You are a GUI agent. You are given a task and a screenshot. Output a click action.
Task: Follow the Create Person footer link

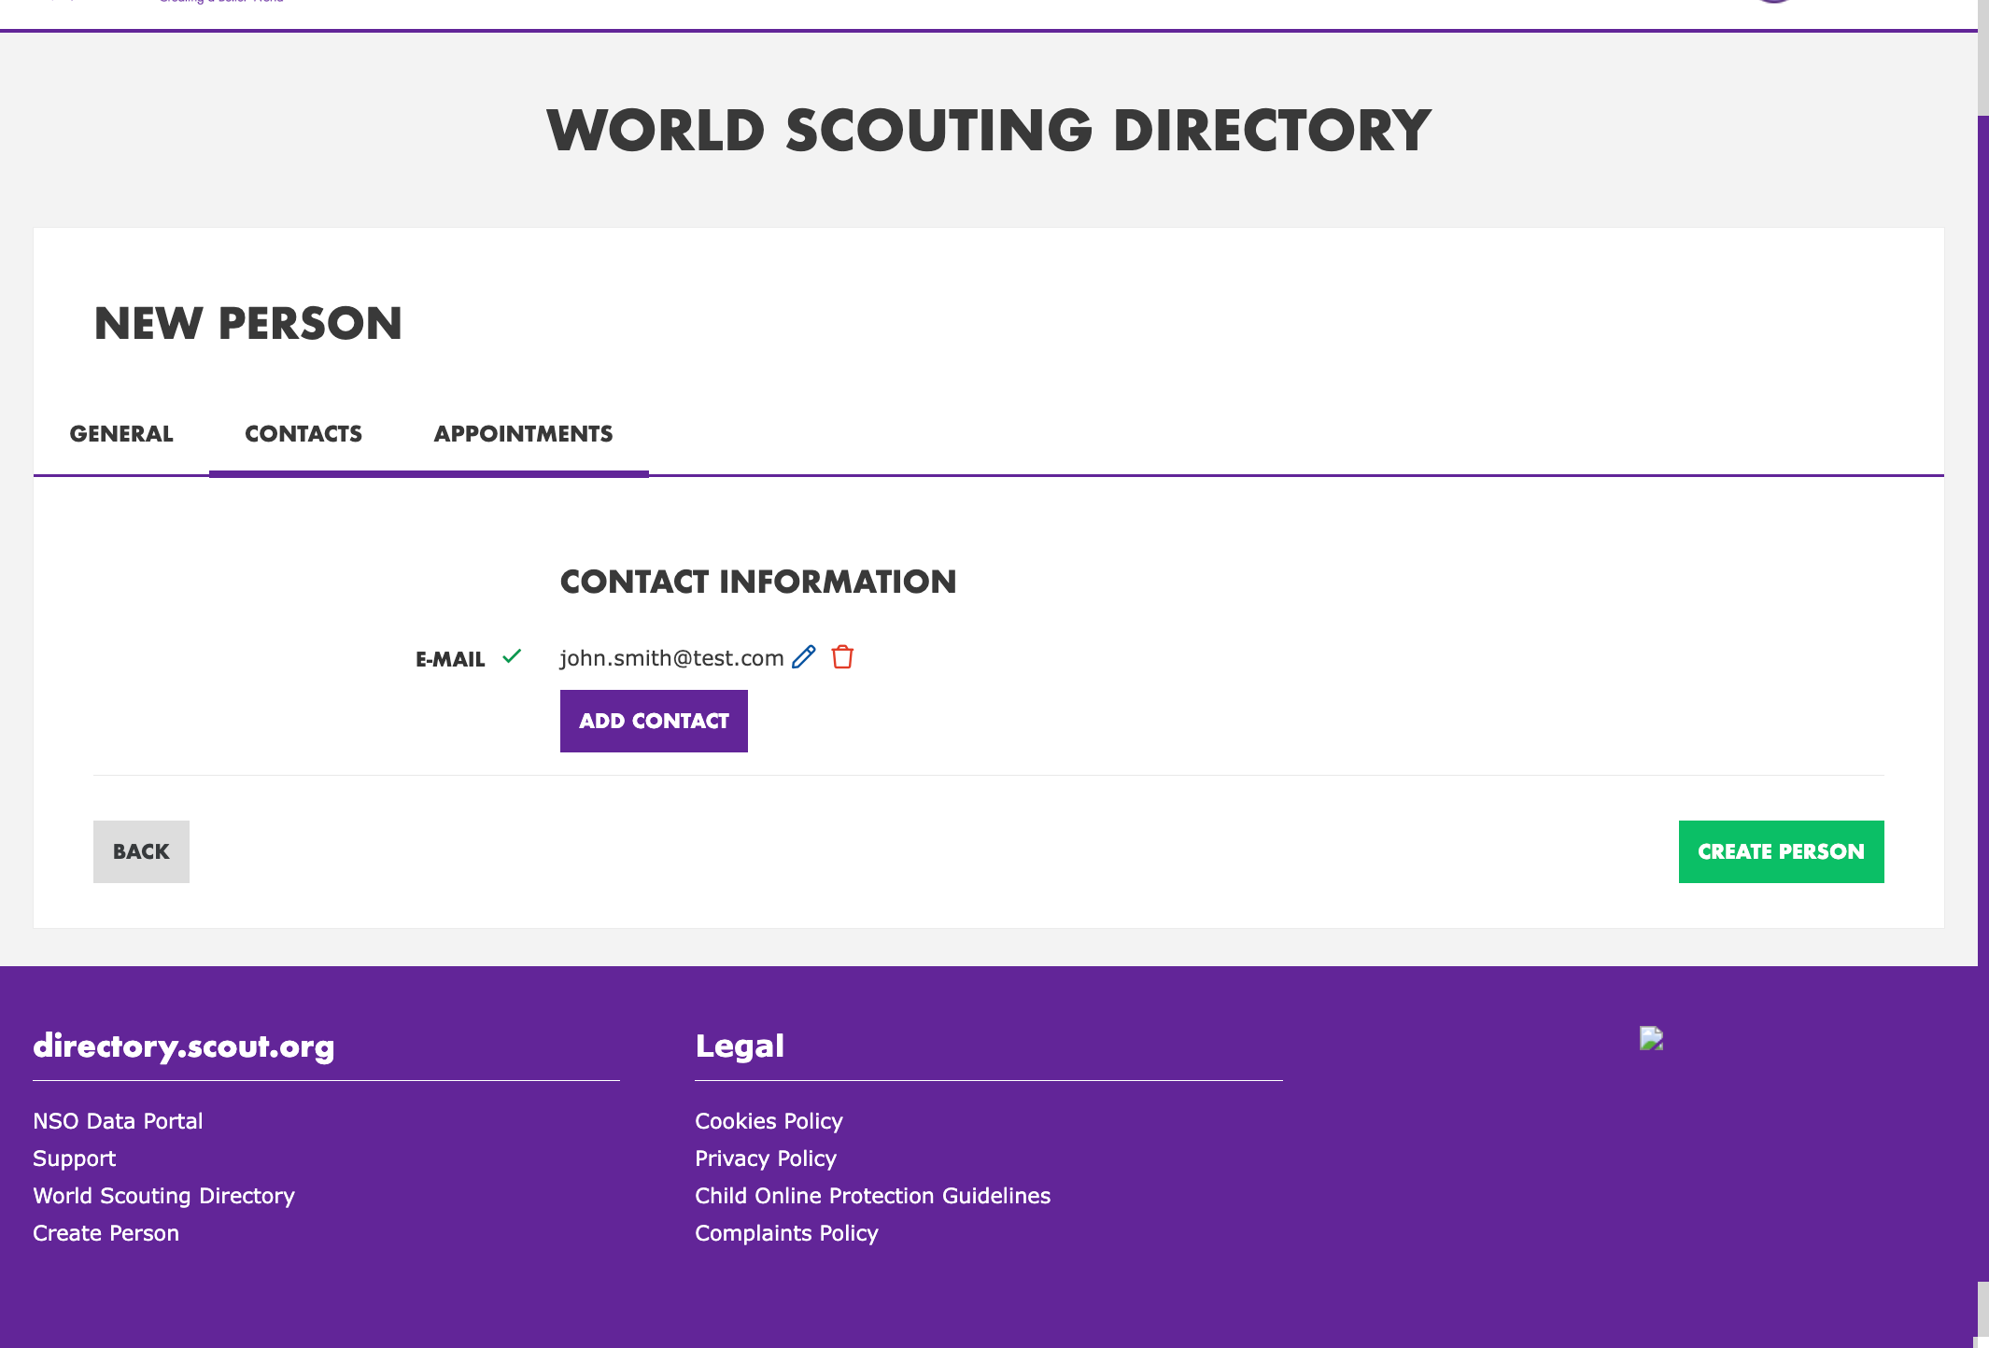(x=106, y=1233)
